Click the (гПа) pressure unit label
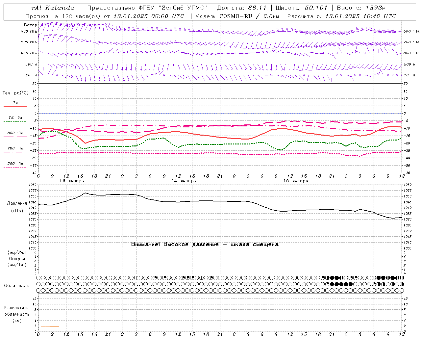The image size is (421, 337). 17,211
